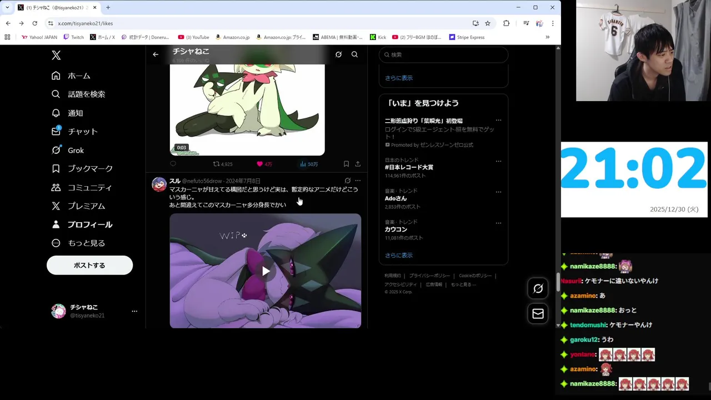Open the 二形態虚狩り「葉瞬光」初登場 promoted trend
Viewport: 711px width, 400px height.
click(424, 121)
